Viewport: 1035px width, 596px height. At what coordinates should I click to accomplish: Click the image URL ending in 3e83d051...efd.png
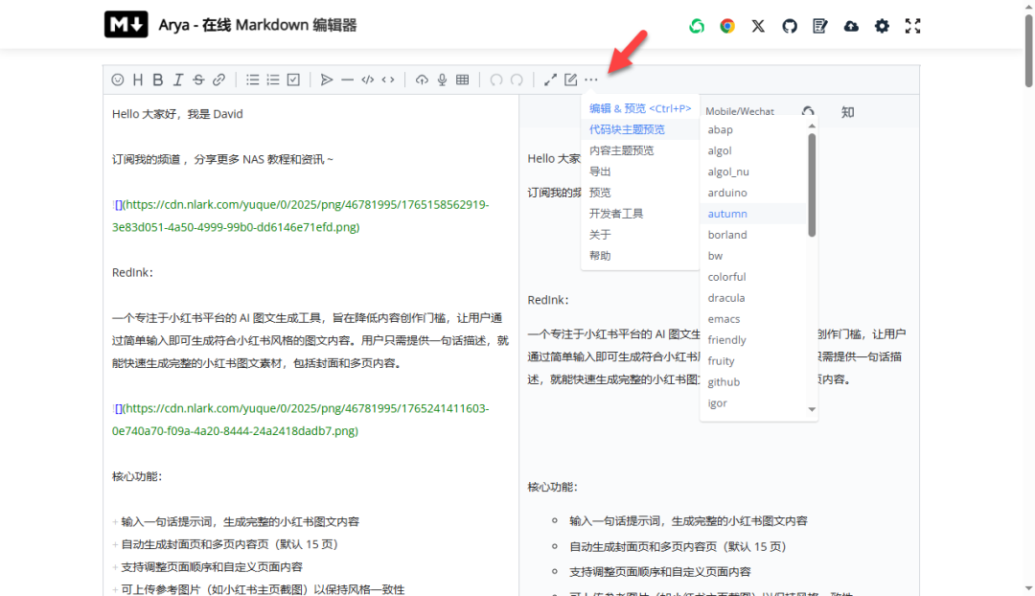pos(300,216)
